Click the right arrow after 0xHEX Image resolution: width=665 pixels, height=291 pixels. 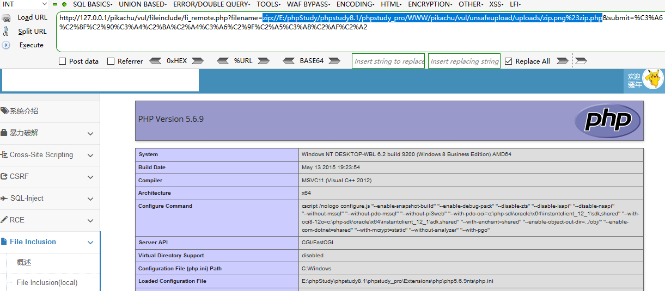197,61
